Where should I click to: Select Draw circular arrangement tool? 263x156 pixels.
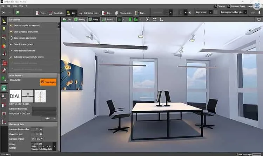tap(25, 38)
